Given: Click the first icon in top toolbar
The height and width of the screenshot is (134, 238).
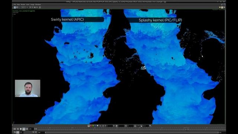Looking at the screenshot, I should (x=15, y=7).
